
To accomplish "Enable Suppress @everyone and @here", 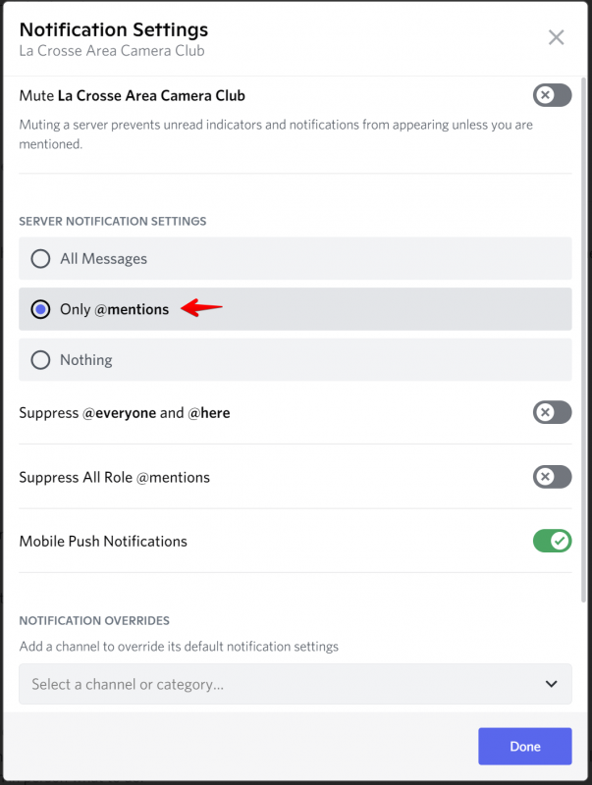I will tap(552, 412).
